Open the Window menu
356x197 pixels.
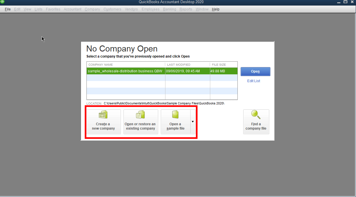tap(202, 9)
